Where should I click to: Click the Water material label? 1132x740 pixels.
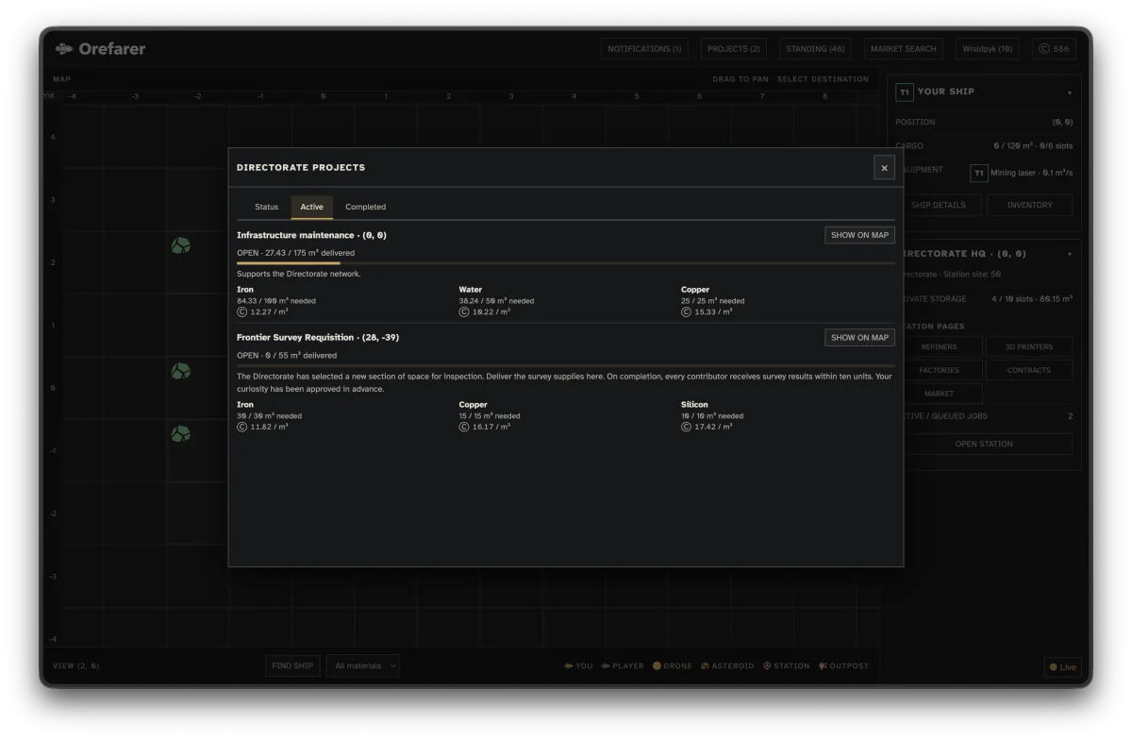[x=471, y=290]
